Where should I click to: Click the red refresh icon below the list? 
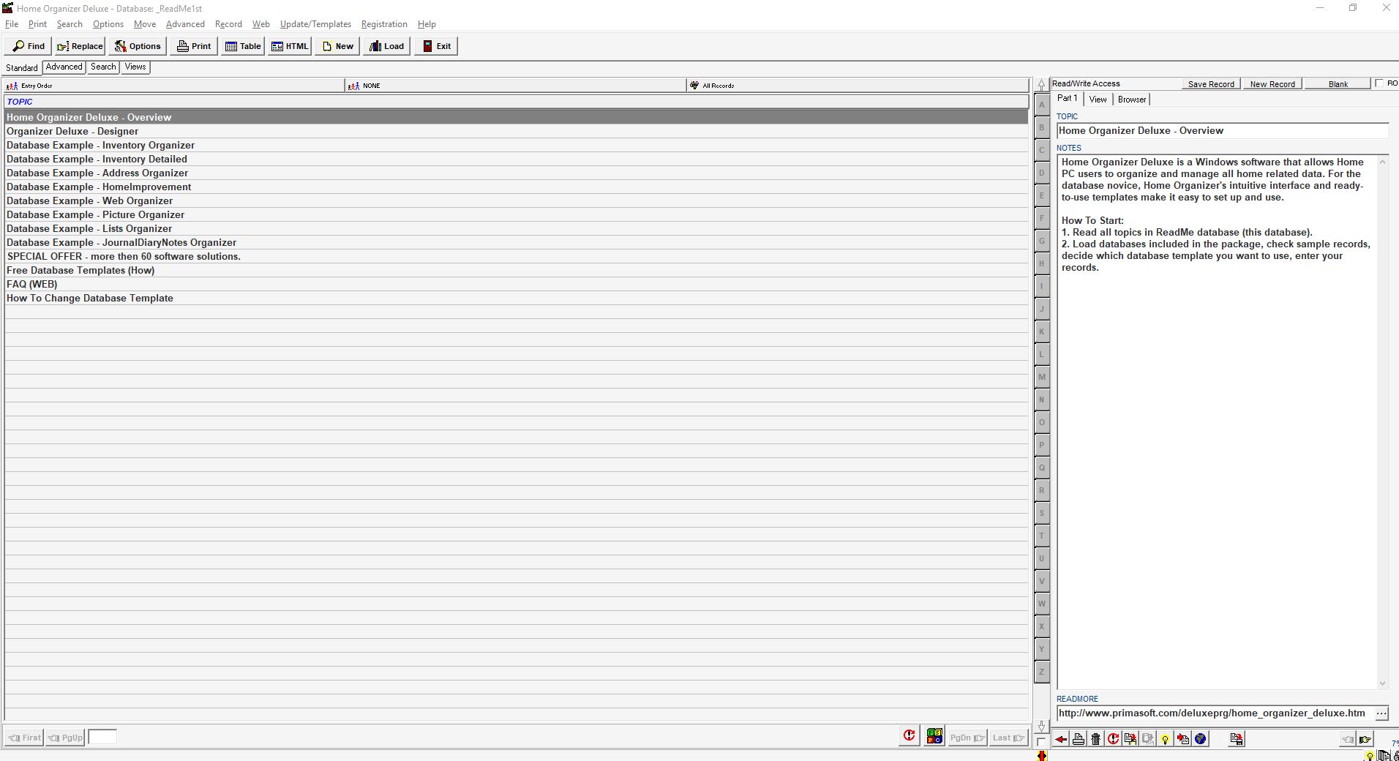click(x=909, y=736)
